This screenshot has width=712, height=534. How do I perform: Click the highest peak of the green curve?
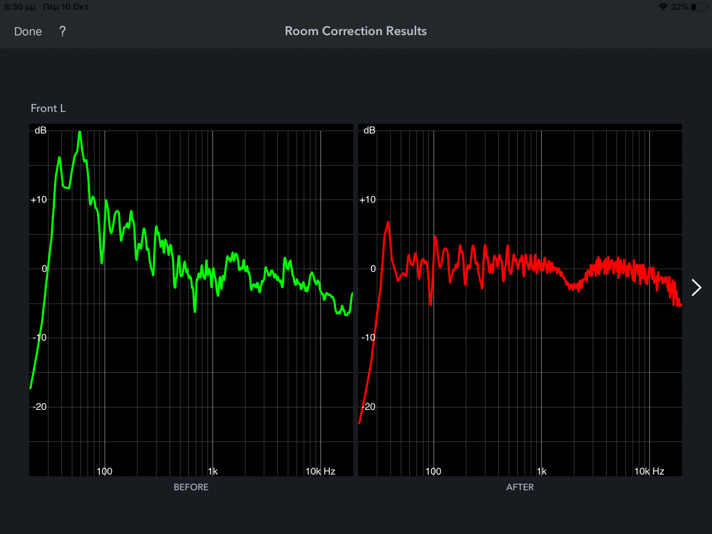click(80, 133)
